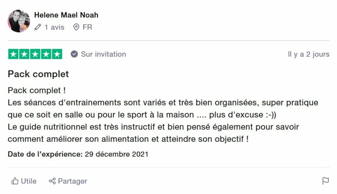
Task: Click the "FR" country label
Action: pyautogui.click(x=87, y=27)
